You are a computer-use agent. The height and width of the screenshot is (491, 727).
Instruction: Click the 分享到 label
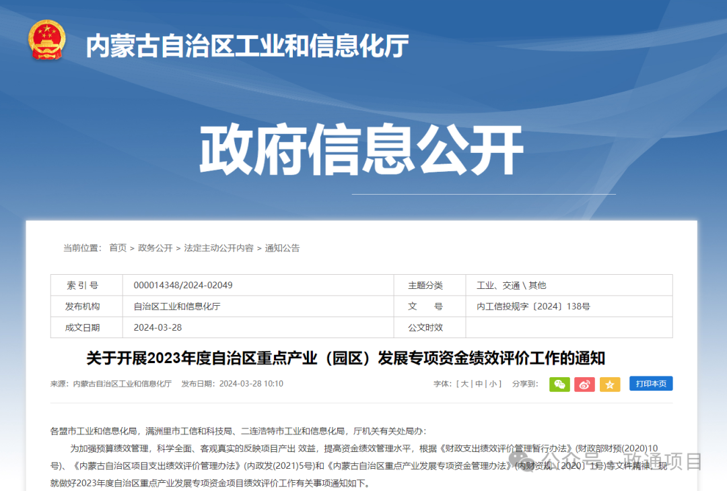click(x=525, y=384)
